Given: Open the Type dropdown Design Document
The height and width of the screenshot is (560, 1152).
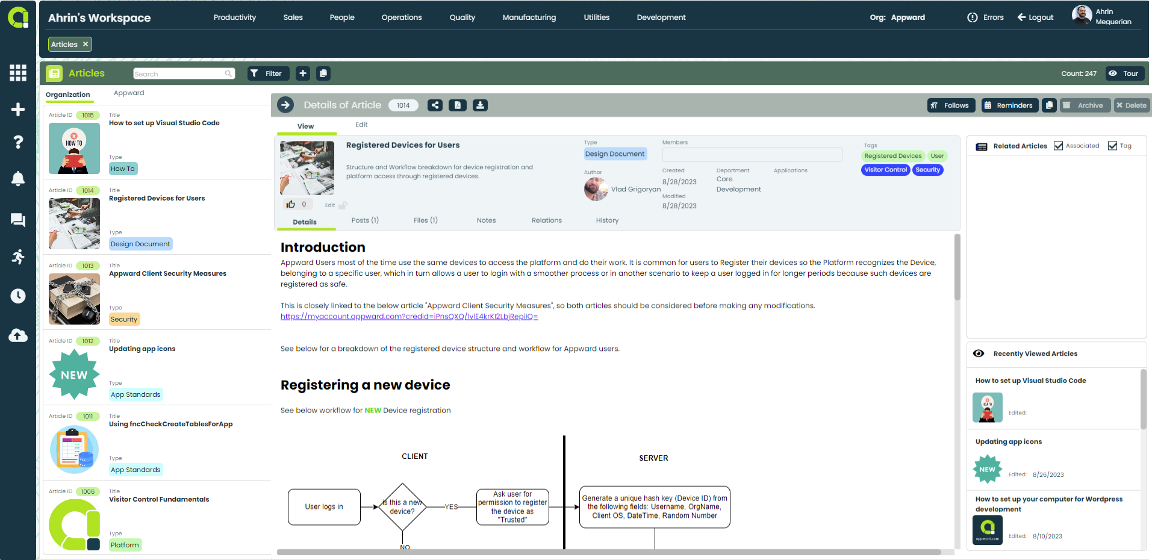Looking at the screenshot, I should click(x=615, y=154).
